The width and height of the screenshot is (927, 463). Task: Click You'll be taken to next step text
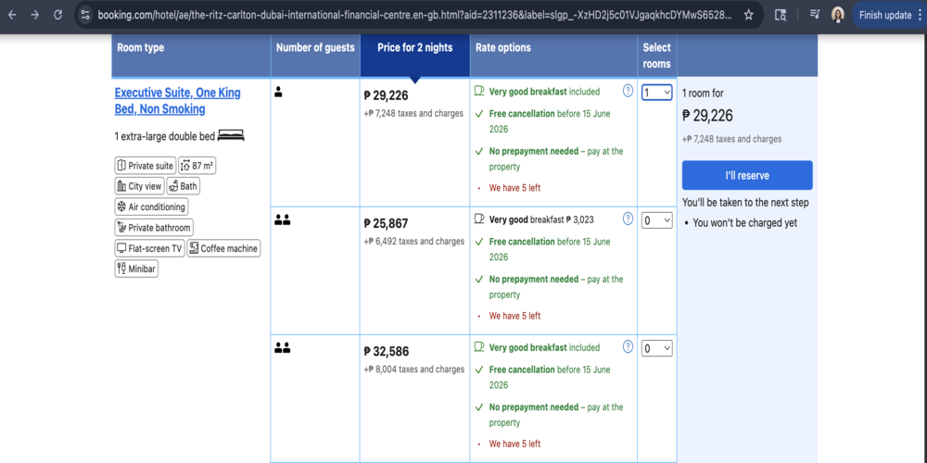tap(745, 203)
